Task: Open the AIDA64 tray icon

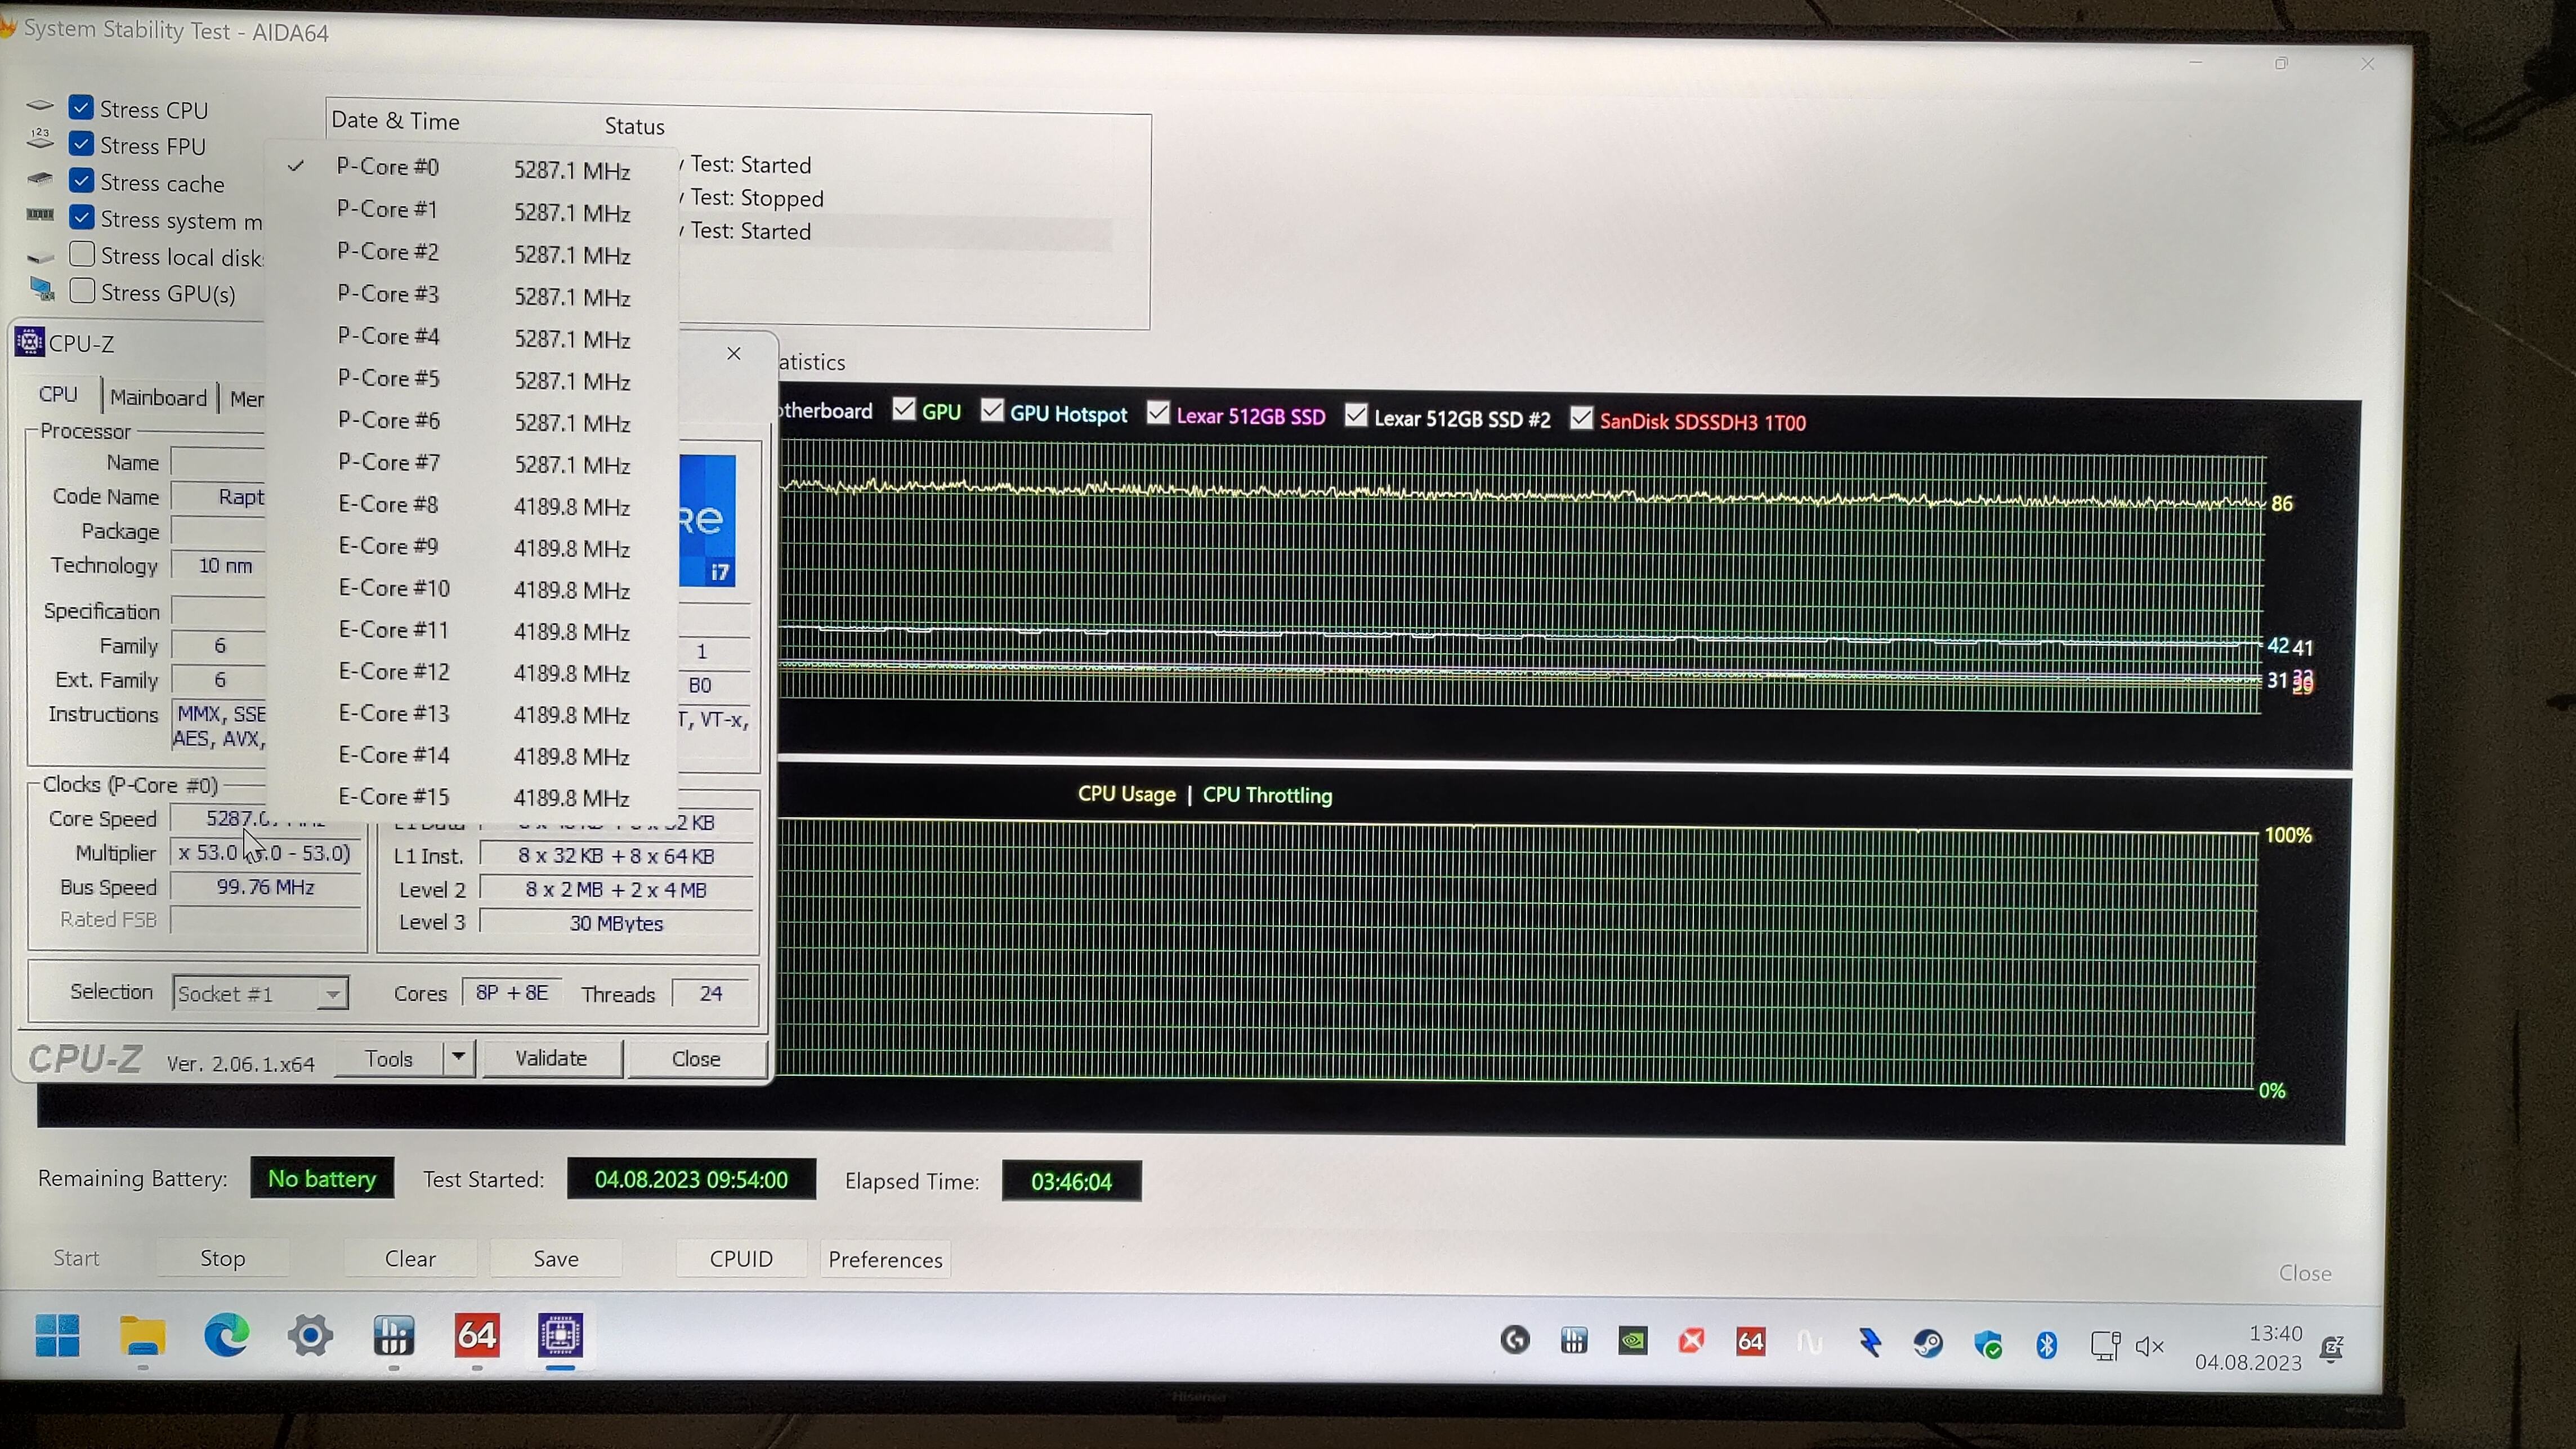Action: (x=1751, y=1342)
